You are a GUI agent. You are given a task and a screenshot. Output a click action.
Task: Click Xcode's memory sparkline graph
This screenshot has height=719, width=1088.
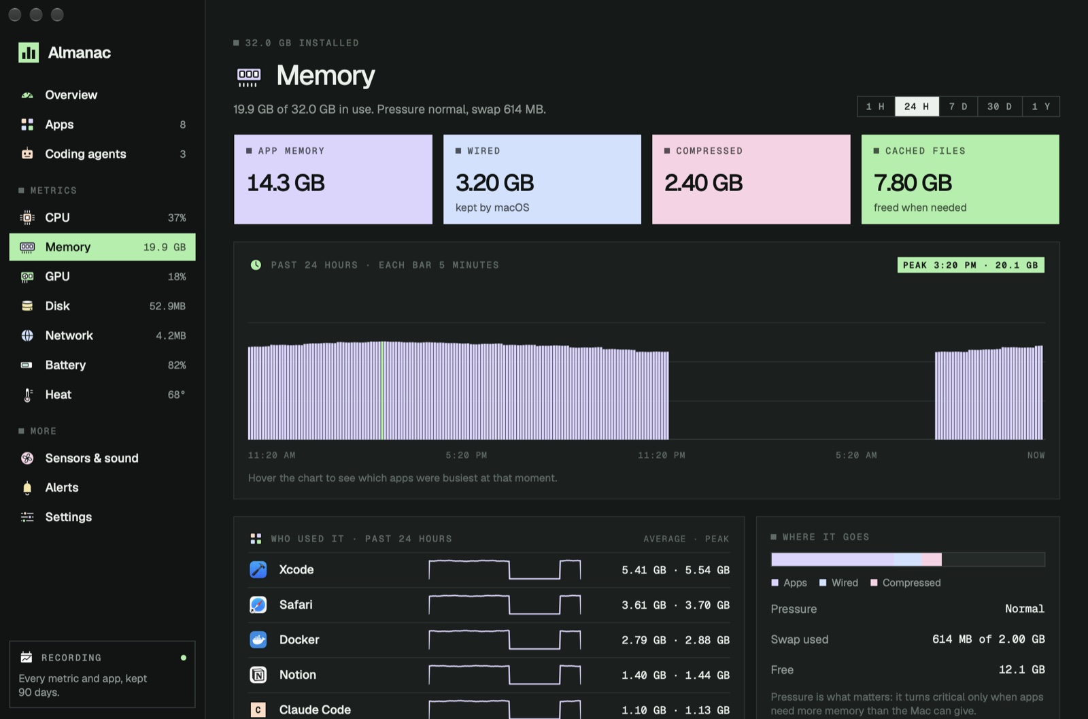coord(505,570)
